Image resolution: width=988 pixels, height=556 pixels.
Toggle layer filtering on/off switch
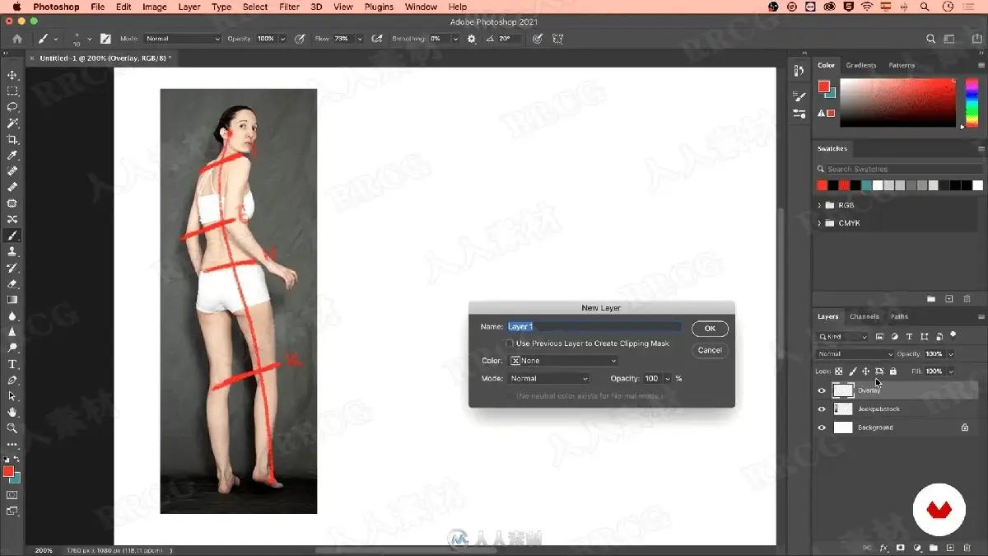click(x=953, y=335)
